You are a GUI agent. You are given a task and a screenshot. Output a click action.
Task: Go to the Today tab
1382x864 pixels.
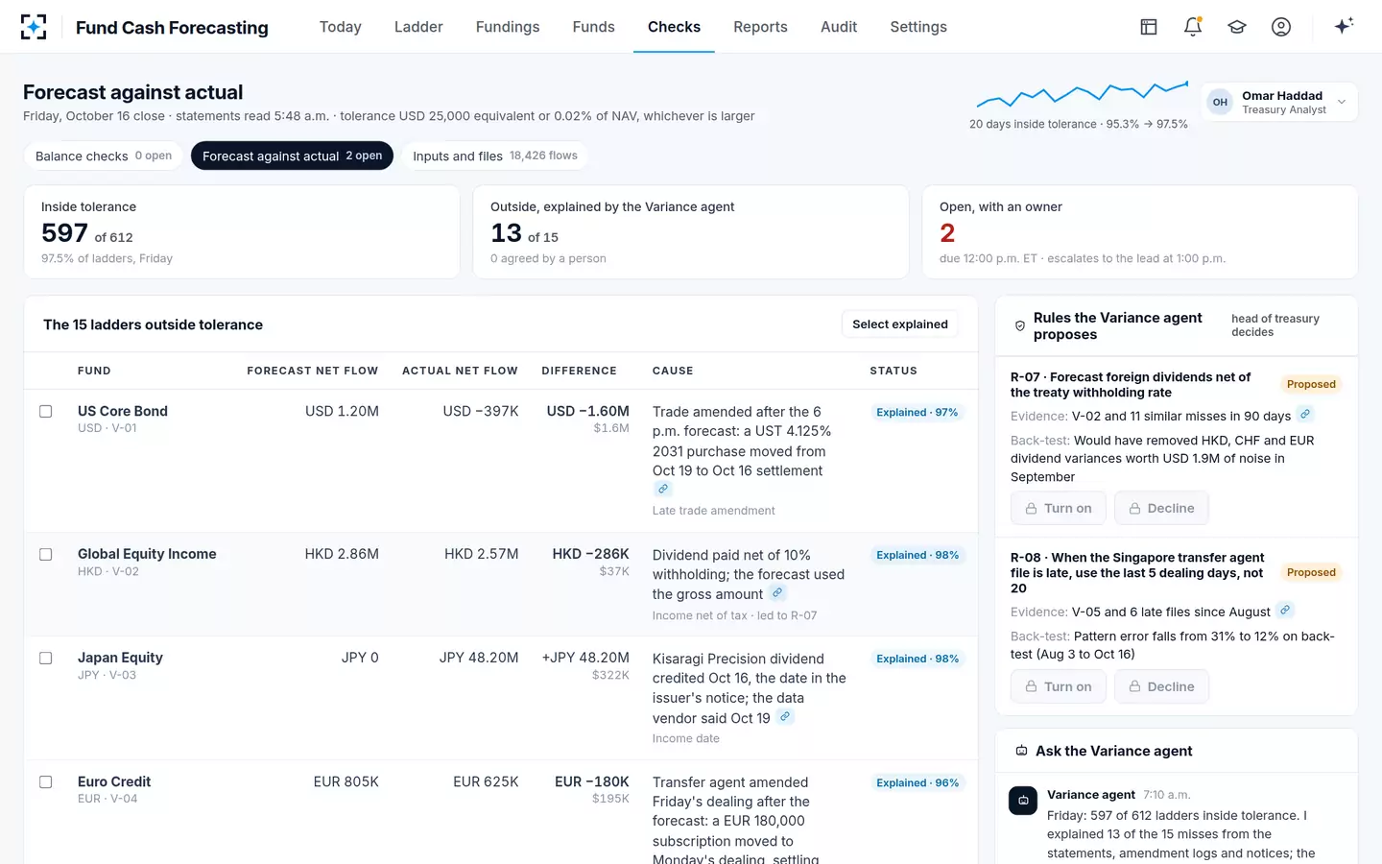click(x=341, y=27)
